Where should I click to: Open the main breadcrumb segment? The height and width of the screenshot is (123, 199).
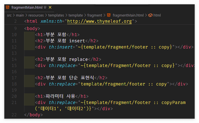20,15
